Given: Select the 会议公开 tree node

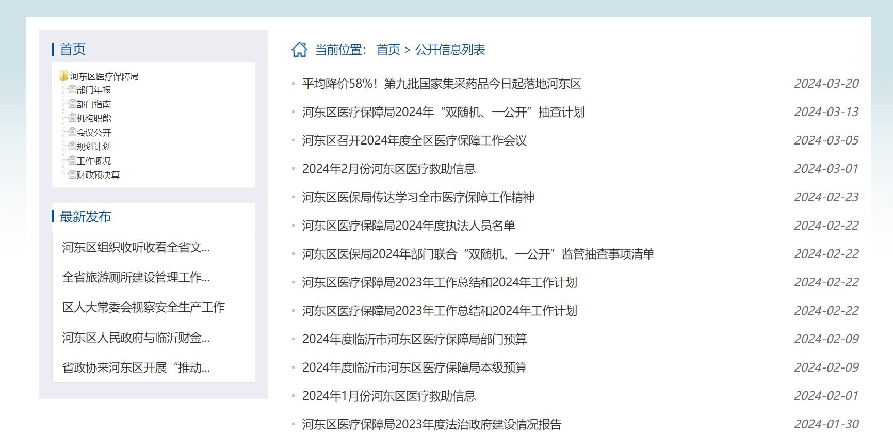Looking at the screenshot, I should point(93,133).
